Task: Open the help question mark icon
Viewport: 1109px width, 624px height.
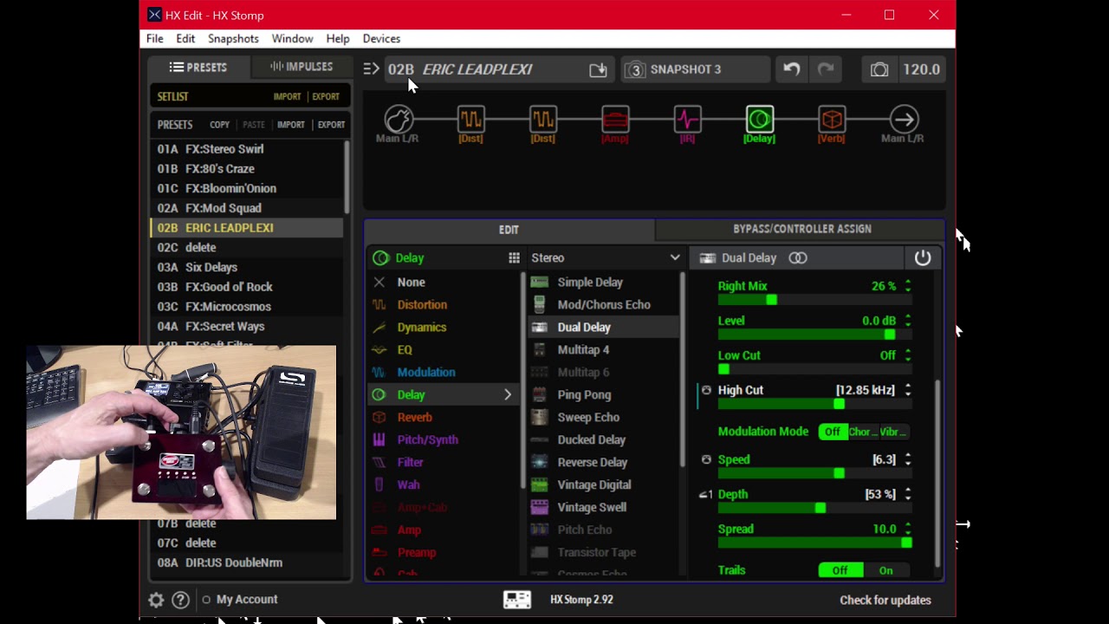Action: click(180, 600)
